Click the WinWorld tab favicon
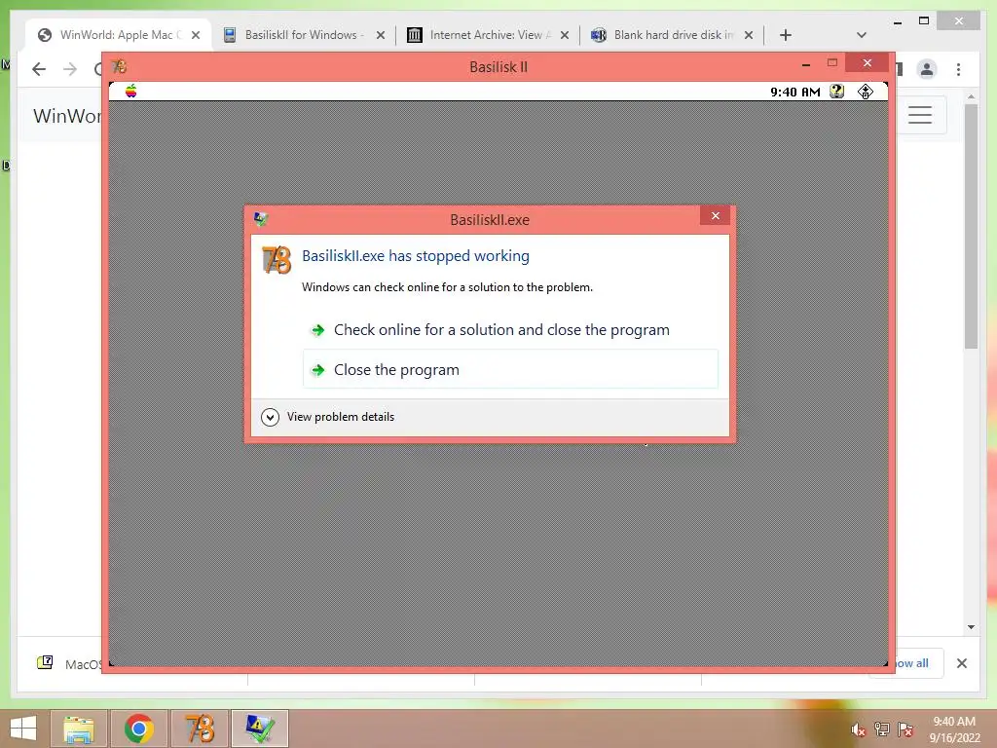This screenshot has height=748, width=997. click(45, 35)
